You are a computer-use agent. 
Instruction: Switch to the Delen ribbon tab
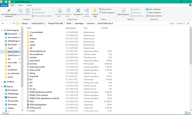[x=21, y=5]
